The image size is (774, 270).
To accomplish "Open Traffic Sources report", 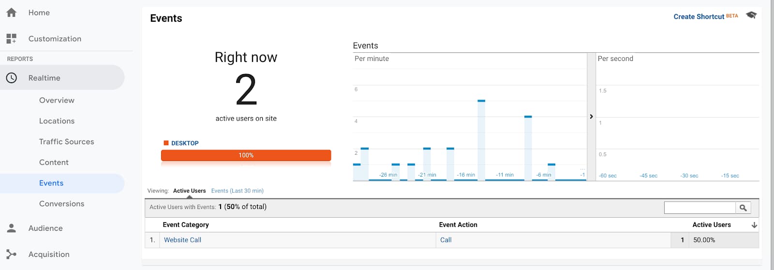I will tap(67, 142).
